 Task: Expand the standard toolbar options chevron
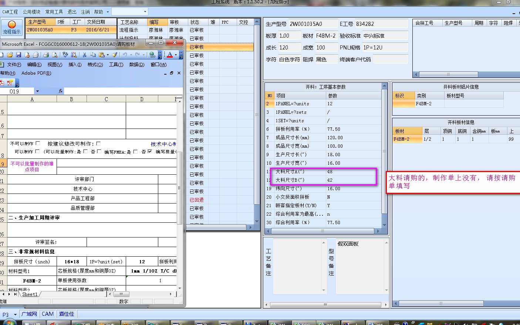point(160,55)
